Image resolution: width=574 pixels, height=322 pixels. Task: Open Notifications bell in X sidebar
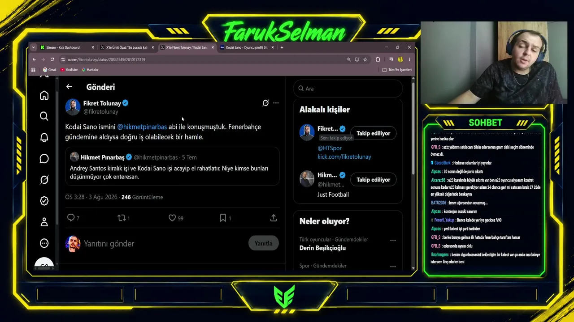(44, 137)
